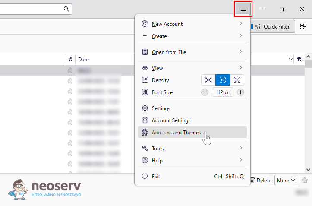312x206 pixels.
Task: Open the More dropdown button
Action: (286, 180)
